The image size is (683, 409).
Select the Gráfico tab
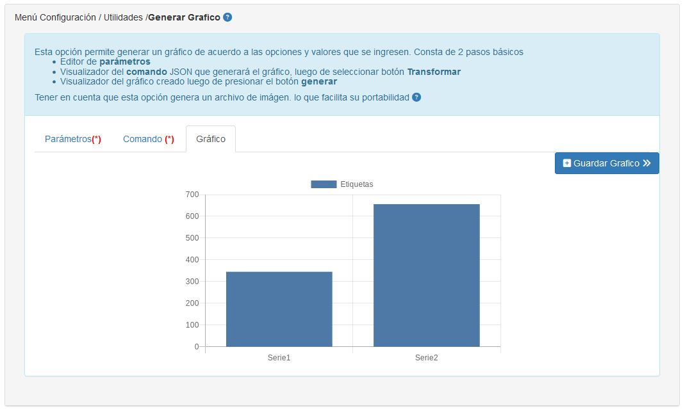(211, 139)
